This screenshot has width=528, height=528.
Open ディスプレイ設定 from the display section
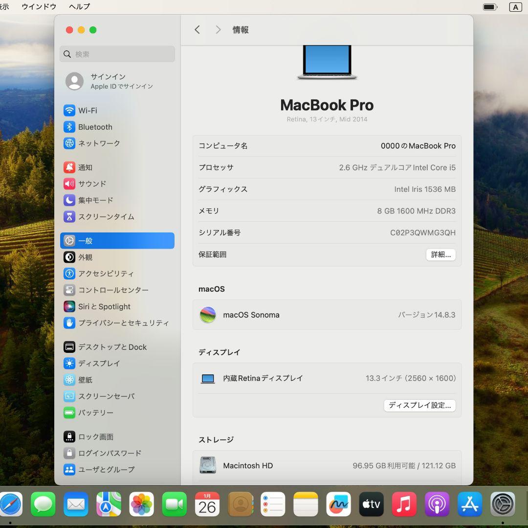coord(419,405)
